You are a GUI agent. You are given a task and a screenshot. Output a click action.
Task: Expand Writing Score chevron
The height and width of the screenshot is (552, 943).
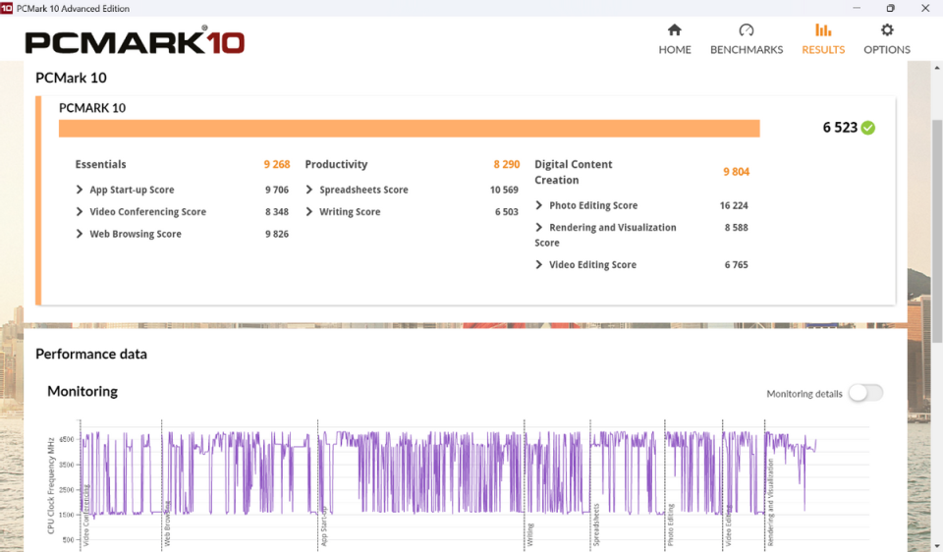[309, 211]
